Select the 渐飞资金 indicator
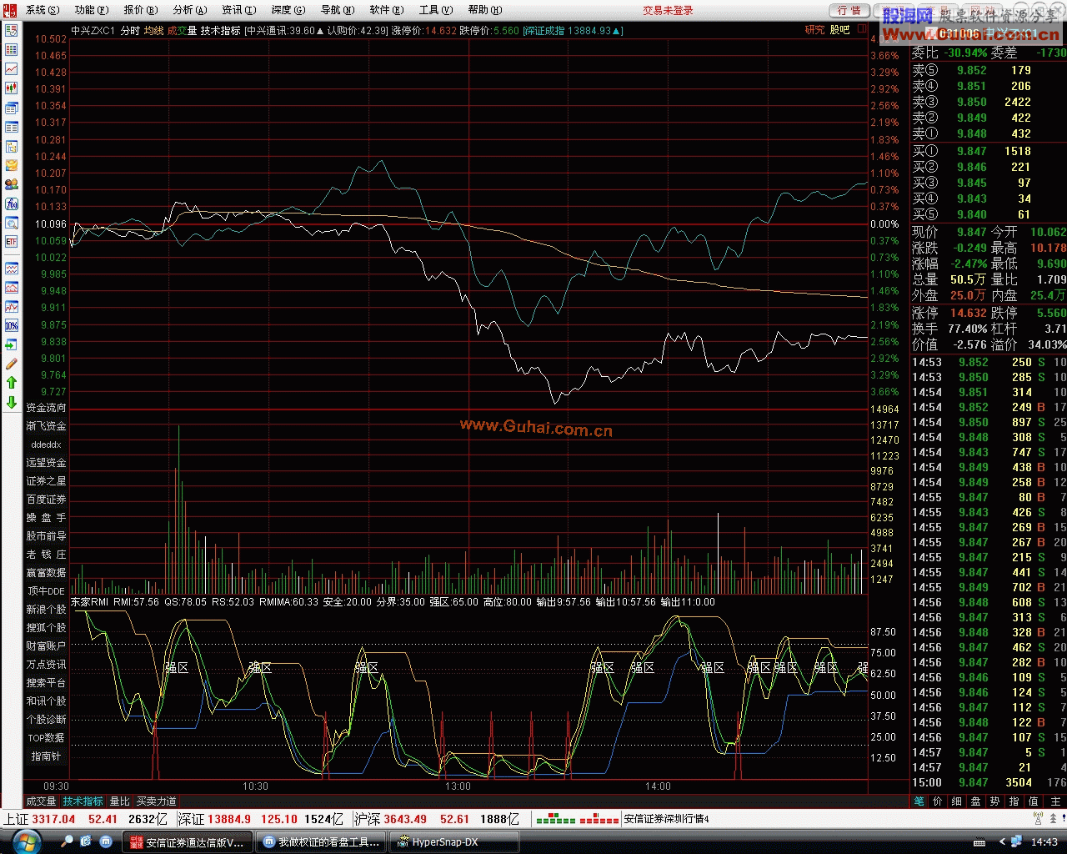 [x=46, y=426]
